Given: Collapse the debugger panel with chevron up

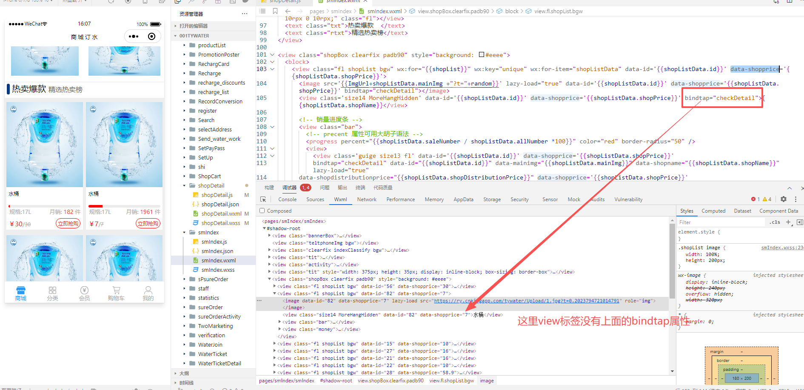Looking at the screenshot, I should [x=790, y=188].
